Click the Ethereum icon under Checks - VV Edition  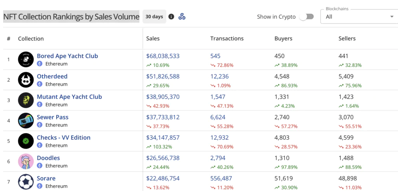[40, 145]
